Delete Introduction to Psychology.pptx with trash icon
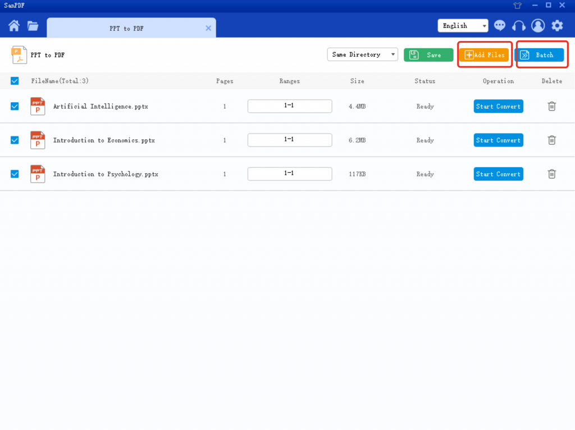 pos(551,174)
